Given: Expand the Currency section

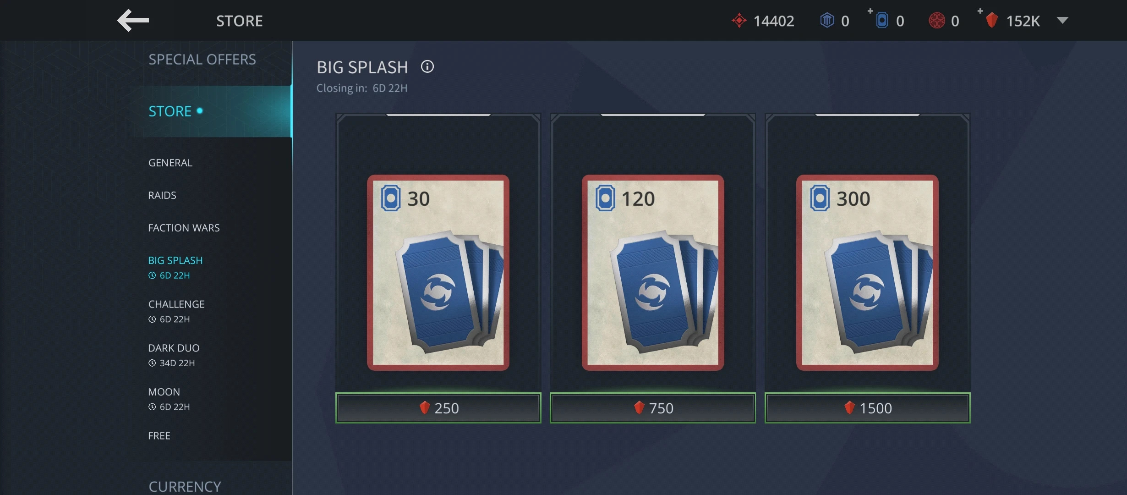Looking at the screenshot, I should click(x=185, y=486).
